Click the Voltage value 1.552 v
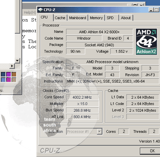The width and height of the screenshot is (160, 157). (122, 51)
